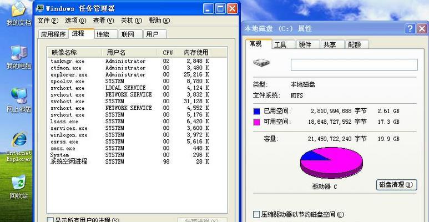
Task: Toggle 显示所有用户的进程 checkbox
Action: (50, 220)
